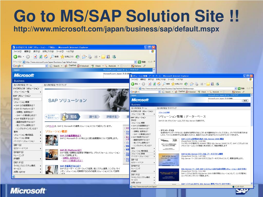Toggle the popup blocker '0 blocked' in the left window
This screenshot has height=197, width=263.
(x=83, y=66)
